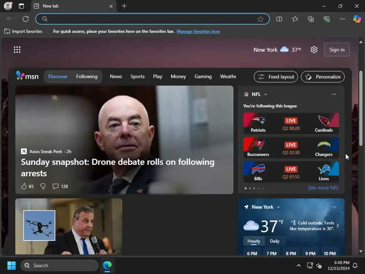
Task: Show hidden system tray icons
Action: [x=298, y=265]
